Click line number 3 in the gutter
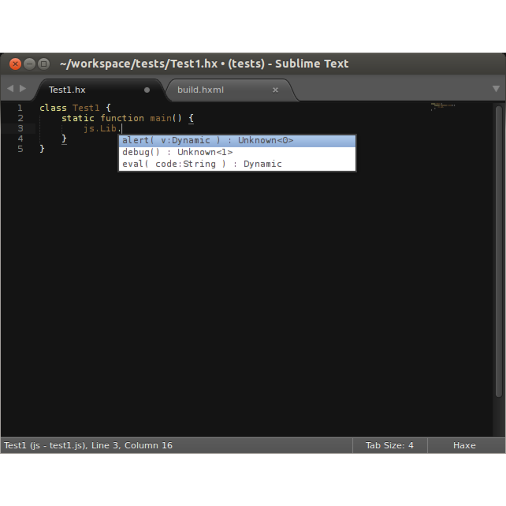Screen dimensions: 506x506 coord(20,128)
